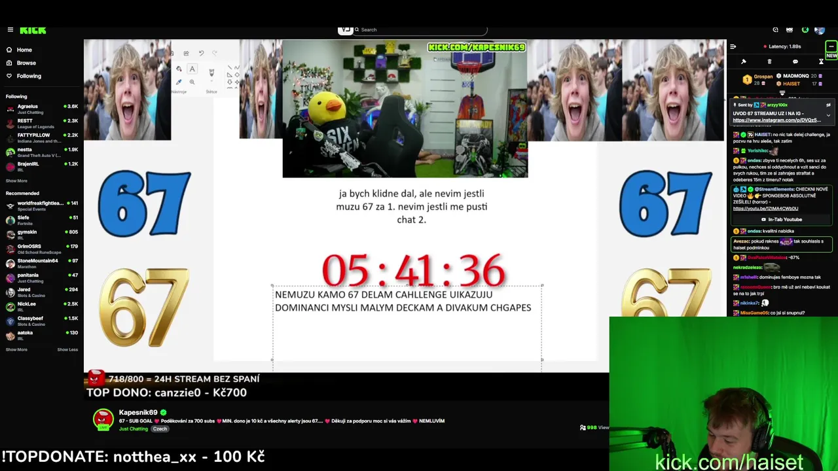Image resolution: width=838 pixels, height=471 pixels.
Task: Open the Browse page in the sidebar
Action: pyautogui.click(x=26, y=63)
